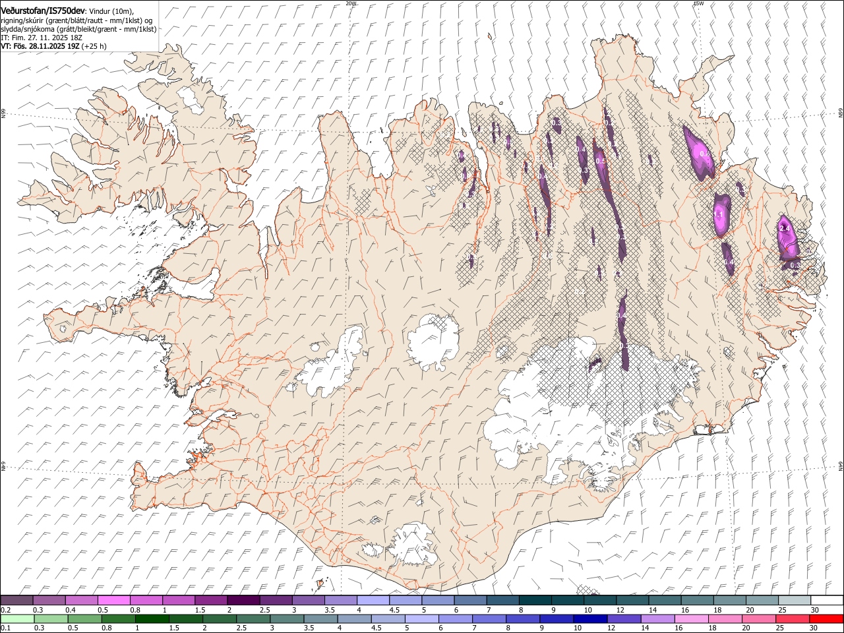The image size is (844, 633).
Task: Click the dark teal 8 swatch in upper legend row
Action: (535, 601)
